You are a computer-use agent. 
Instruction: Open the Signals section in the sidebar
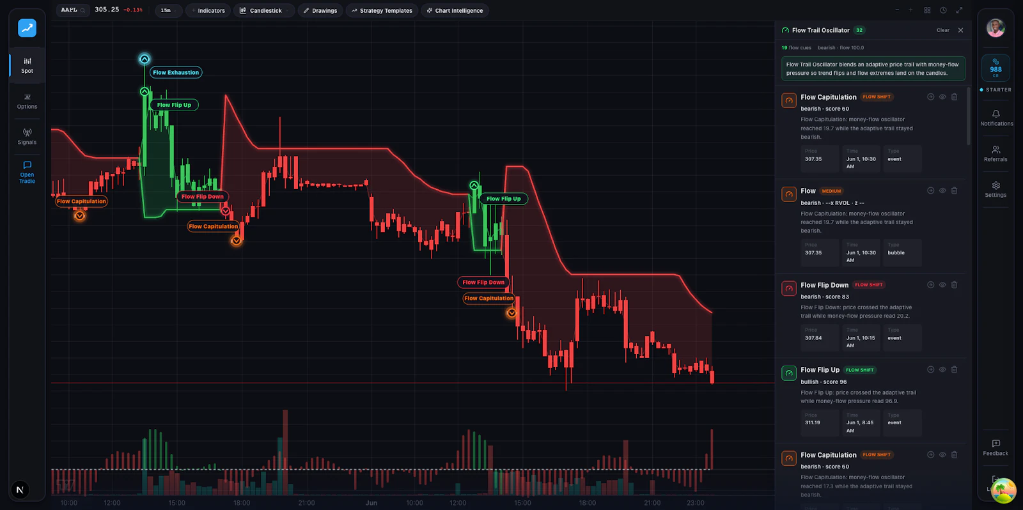pos(27,137)
